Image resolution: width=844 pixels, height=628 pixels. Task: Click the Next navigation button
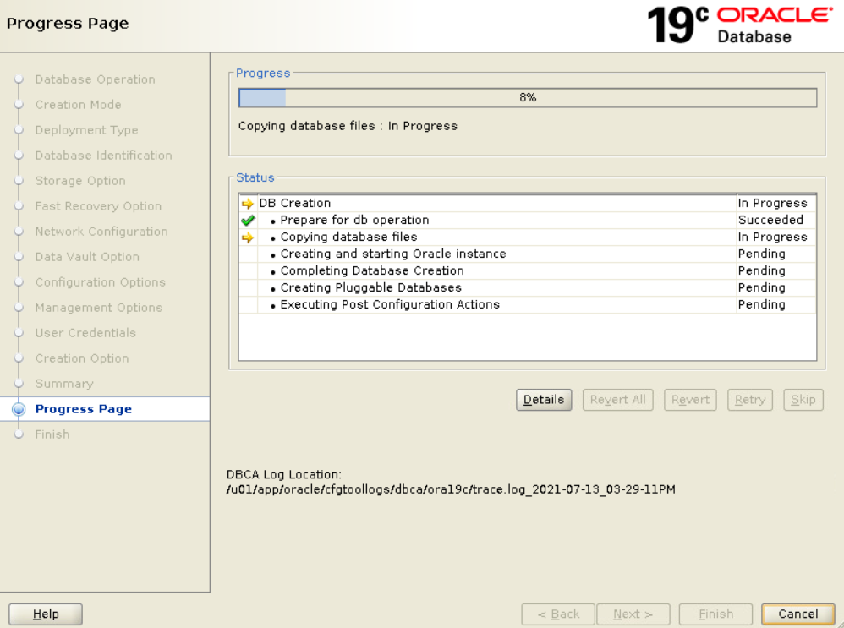pyautogui.click(x=633, y=614)
